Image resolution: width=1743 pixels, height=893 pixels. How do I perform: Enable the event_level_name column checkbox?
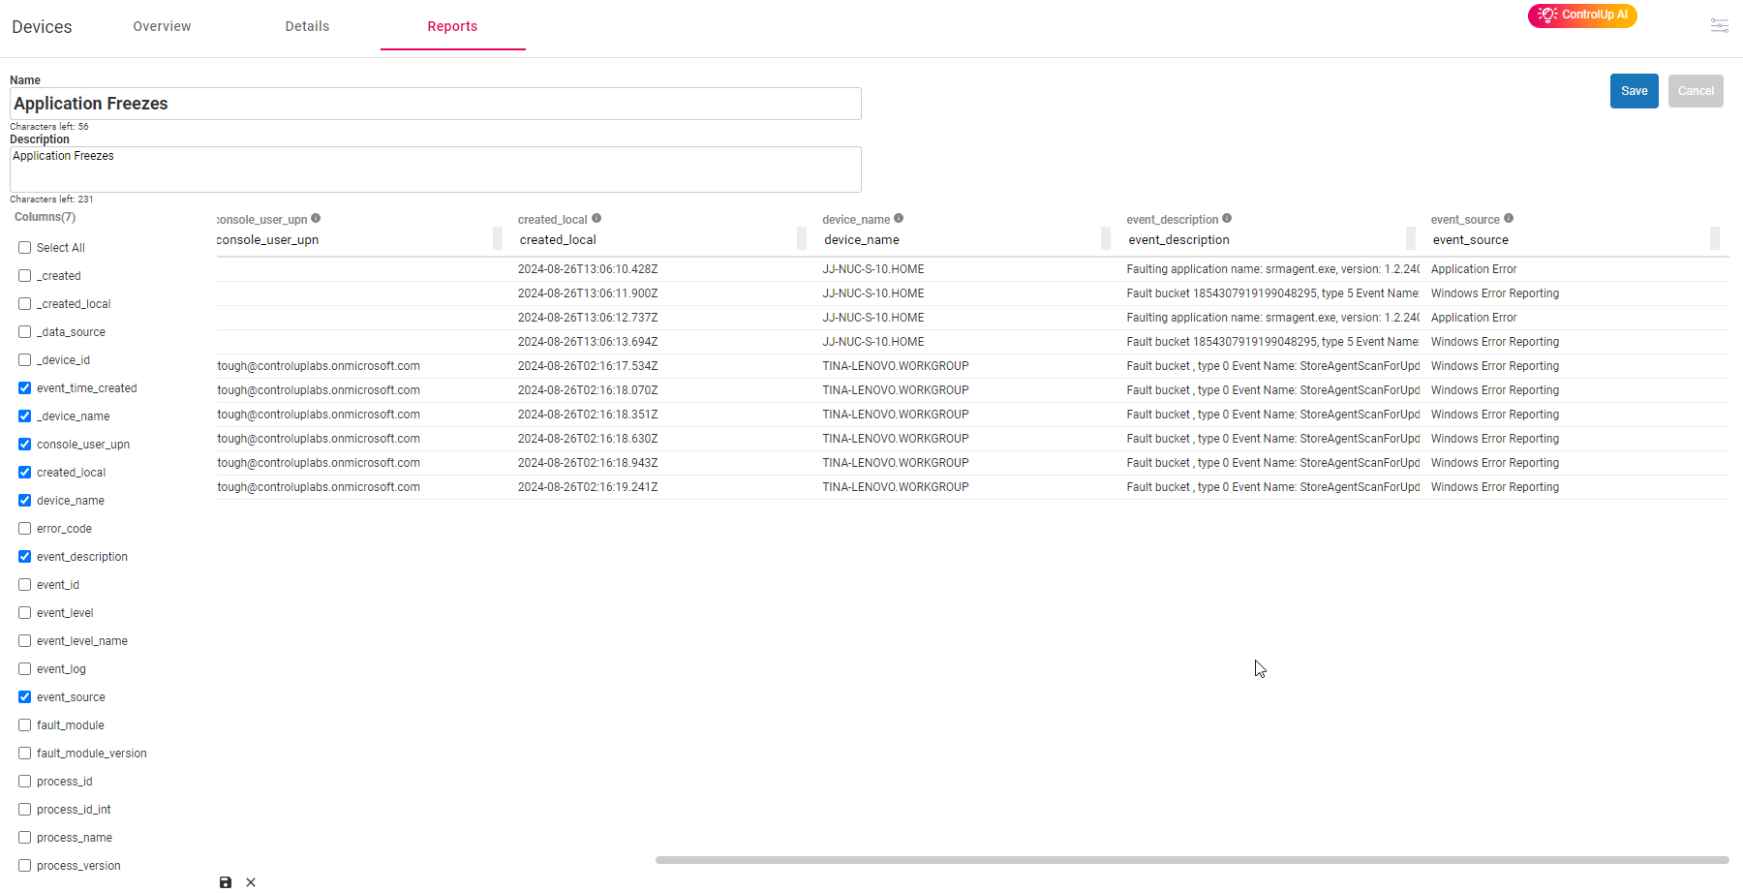[25, 641]
